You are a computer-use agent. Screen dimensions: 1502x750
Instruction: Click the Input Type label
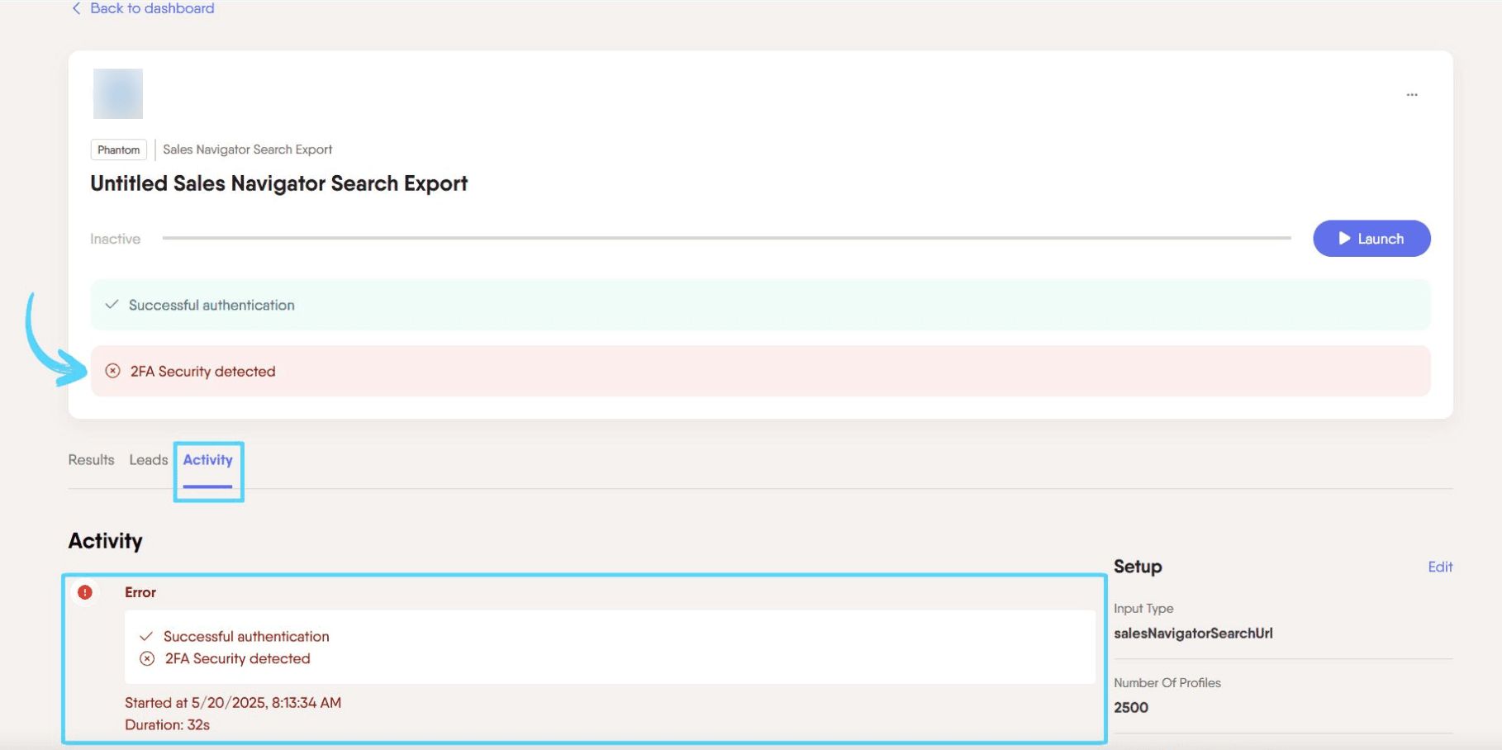(x=1143, y=609)
